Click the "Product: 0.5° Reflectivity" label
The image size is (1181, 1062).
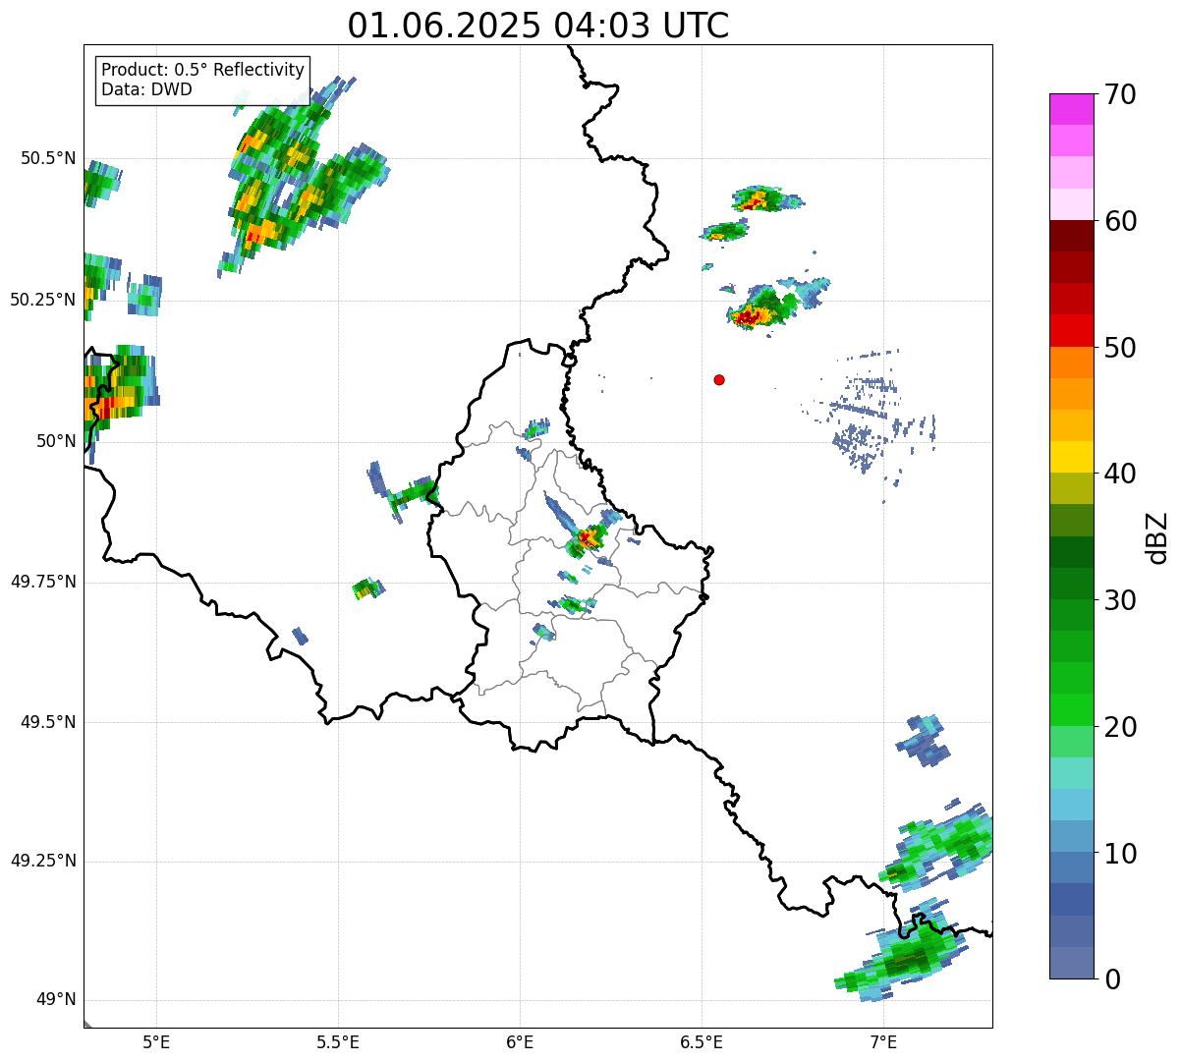tap(203, 70)
